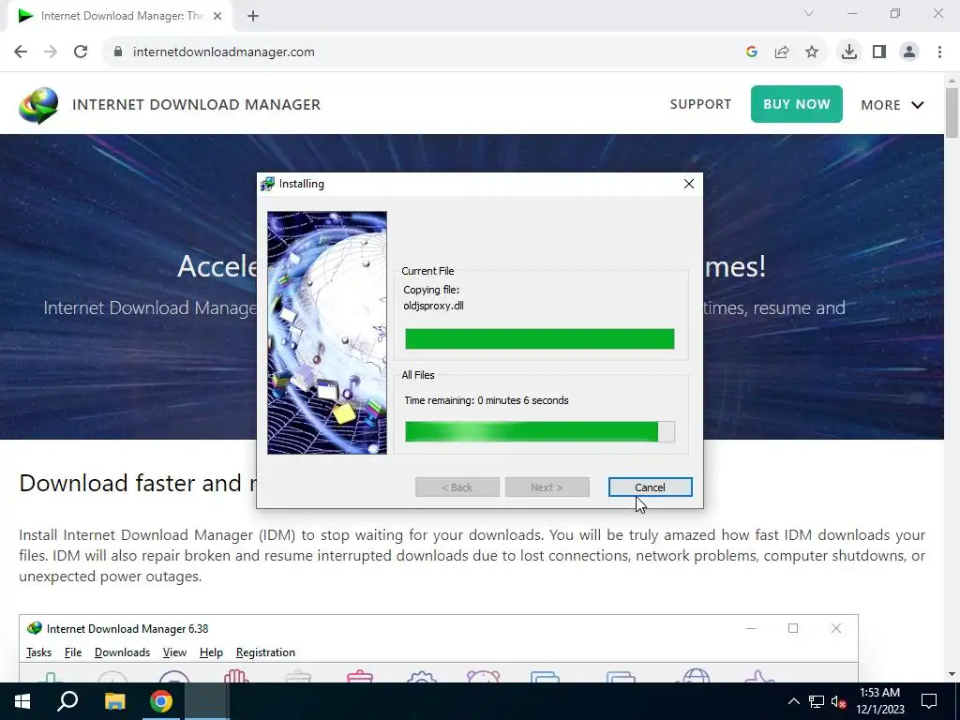Open a new browser tab
Viewport: 960px width, 720px height.
[253, 16]
